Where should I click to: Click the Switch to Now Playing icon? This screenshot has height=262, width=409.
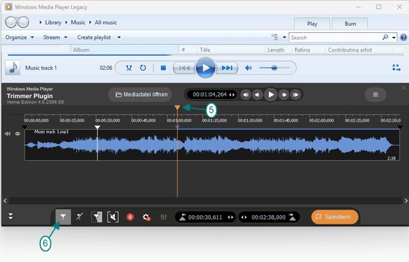pyautogui.click(x=397, y=68)
